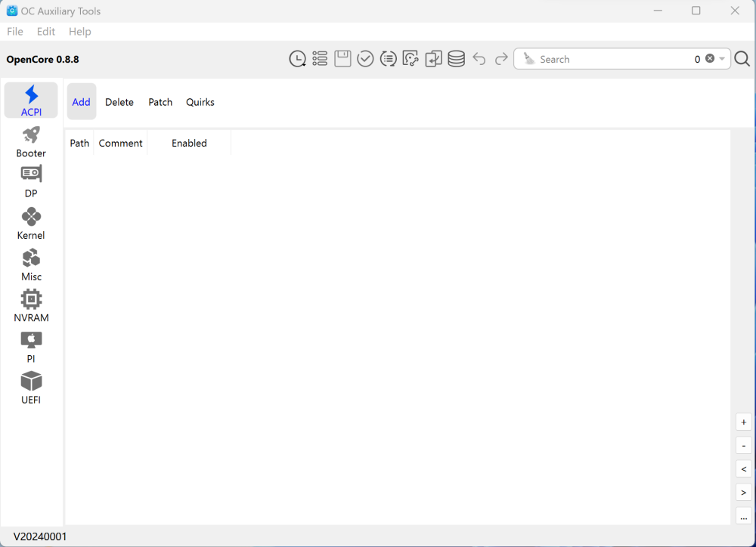The image size is (756, 547).
Task: Click the Comment column header
Action: pyautogui.click(x=120, y=143)
